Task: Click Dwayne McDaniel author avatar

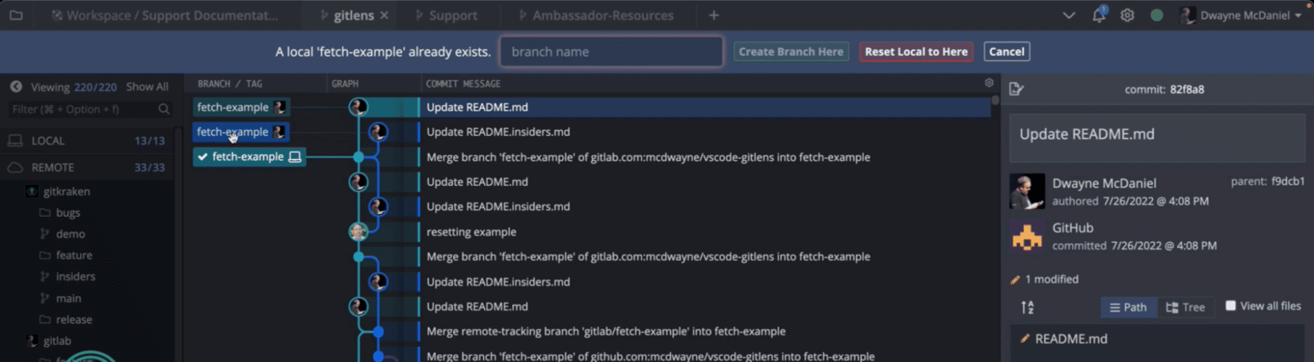Action: tap(1027, 191)
